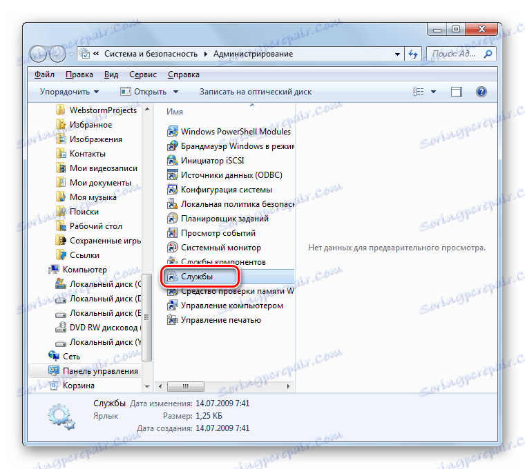This screenshot has width=525, height=469.
Task: Click the Компьютер icon in navigation pane
Action: 54,270
